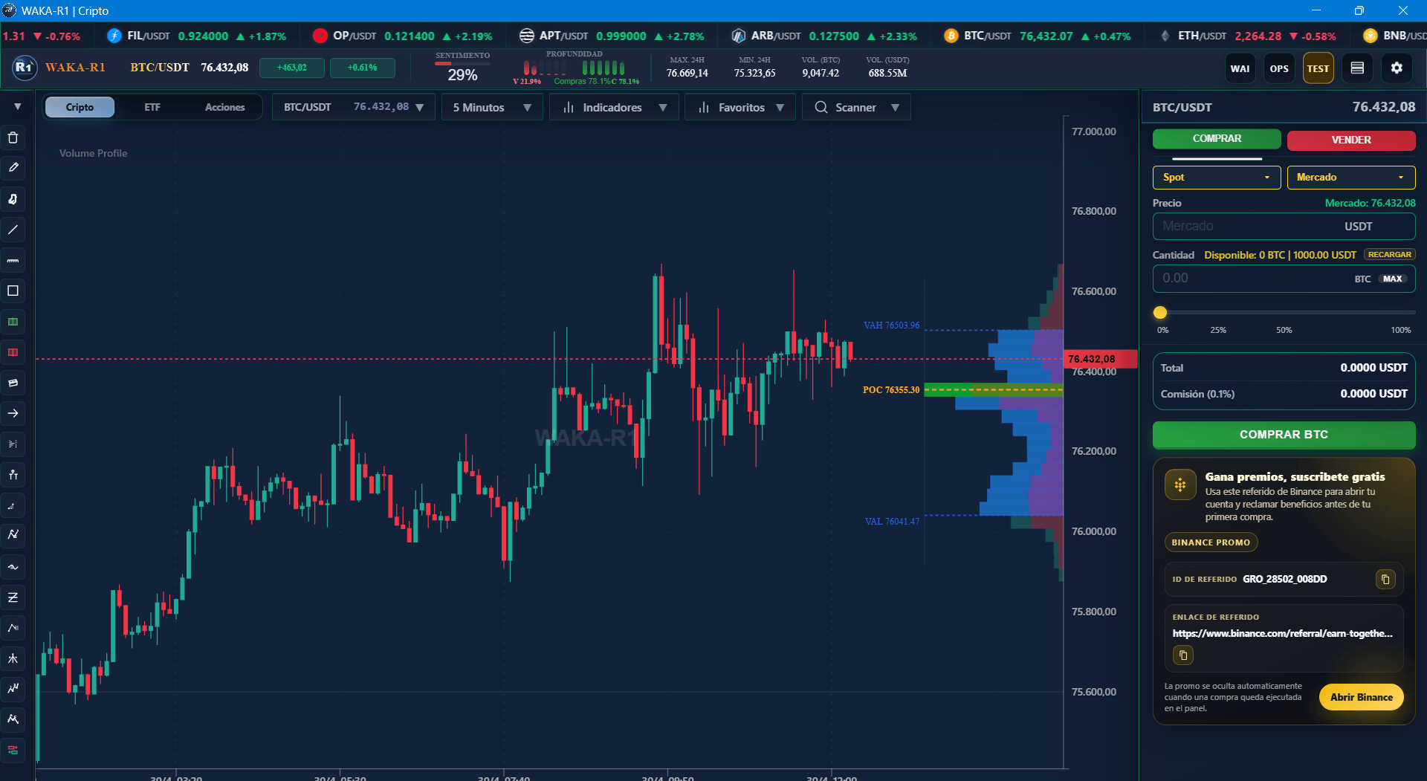Open the Scanner dropdown
This screenshot has width=1427, height=781.
click(x=856, y=107)
